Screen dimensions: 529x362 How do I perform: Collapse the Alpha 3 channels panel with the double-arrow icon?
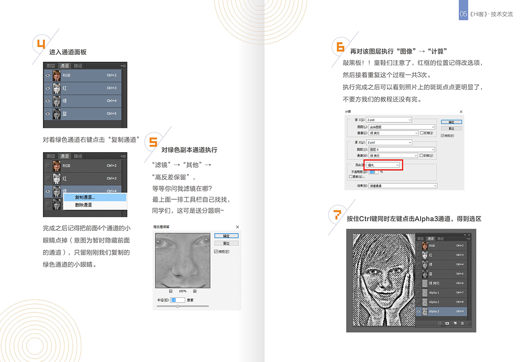tap(465, 235)
